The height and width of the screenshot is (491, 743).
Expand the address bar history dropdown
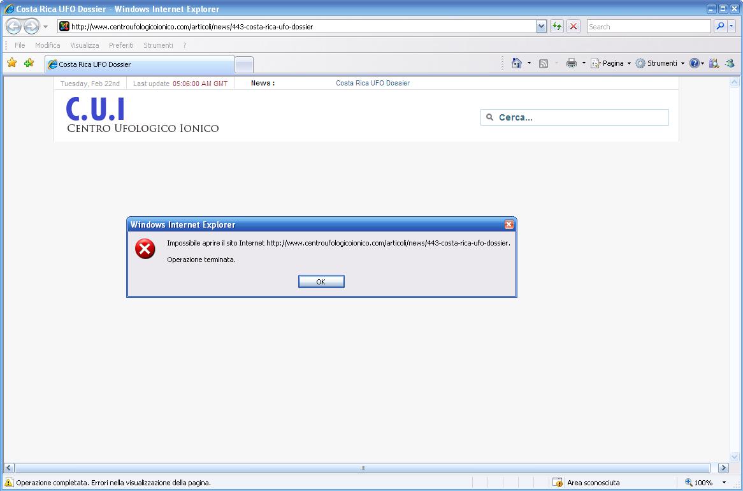click(541, 27)
